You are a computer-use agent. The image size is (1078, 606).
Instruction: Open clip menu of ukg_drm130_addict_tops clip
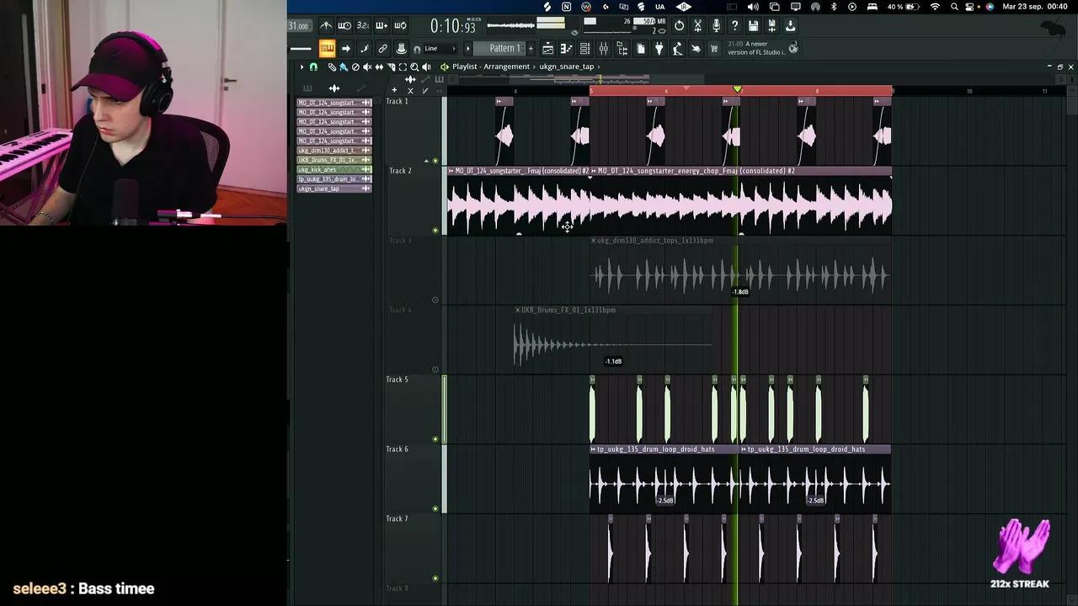594,241
